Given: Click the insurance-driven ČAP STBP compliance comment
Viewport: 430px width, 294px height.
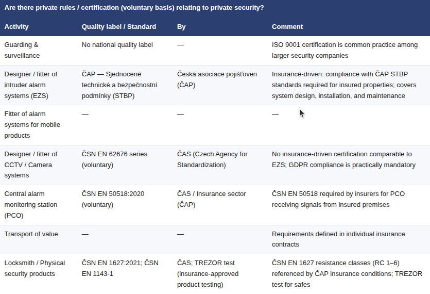Looking at the screenshot, I should tap(344, 85).
